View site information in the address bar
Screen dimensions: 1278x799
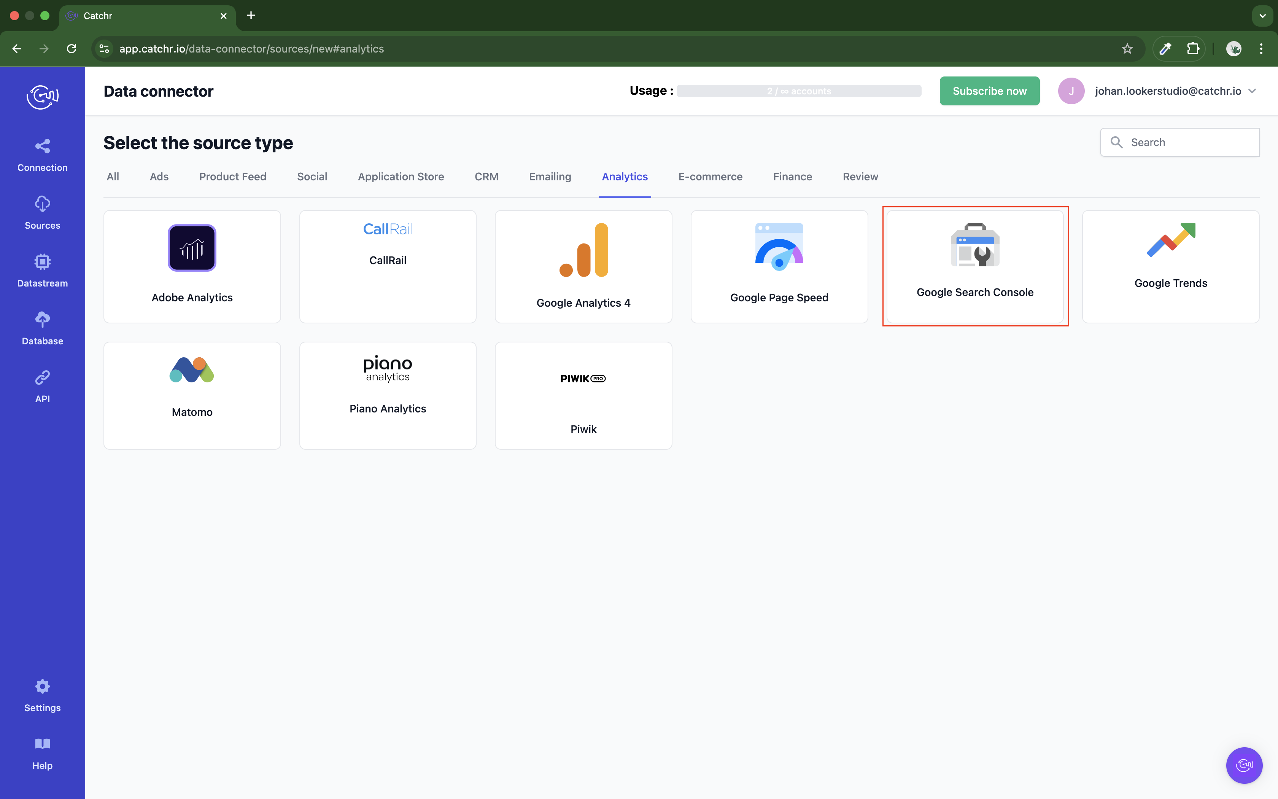pyautogui.click(x=104, y=49)
